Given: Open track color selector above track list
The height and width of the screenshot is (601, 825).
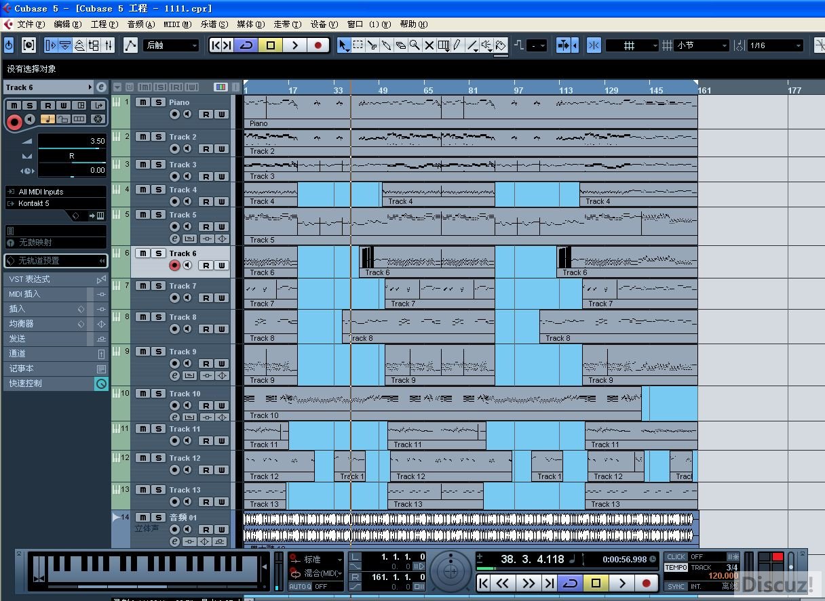Looking at the screenshot, I should [x=220, y=87].
